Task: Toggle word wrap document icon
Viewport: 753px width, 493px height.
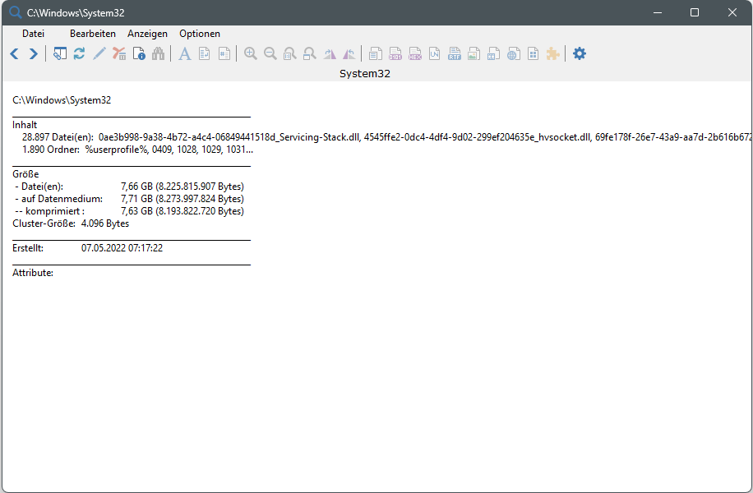Action: pos(204,53)
